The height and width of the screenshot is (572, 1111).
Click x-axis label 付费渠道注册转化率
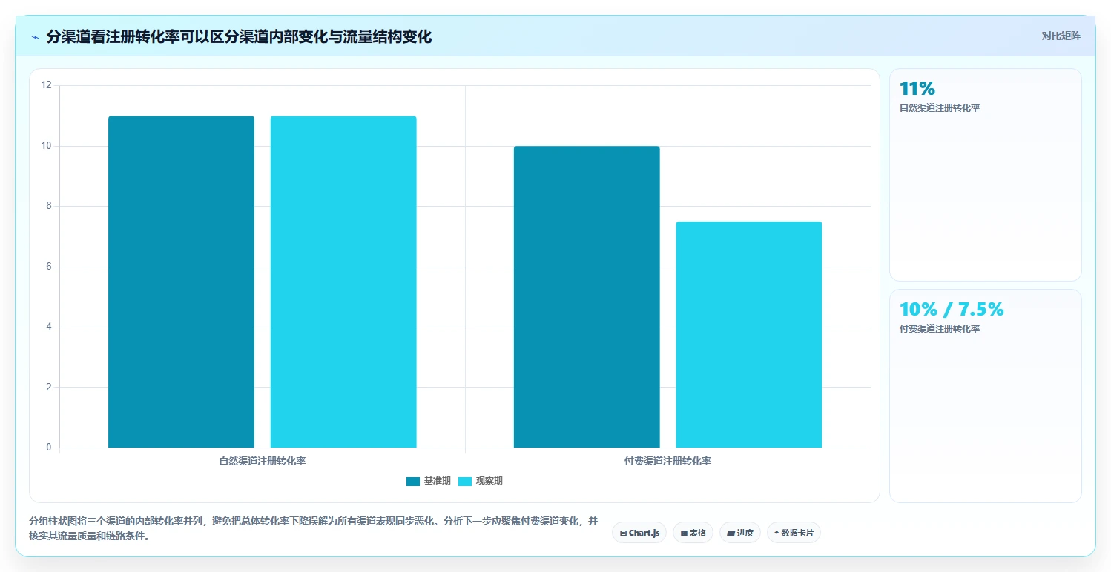(x=668, y=461)
